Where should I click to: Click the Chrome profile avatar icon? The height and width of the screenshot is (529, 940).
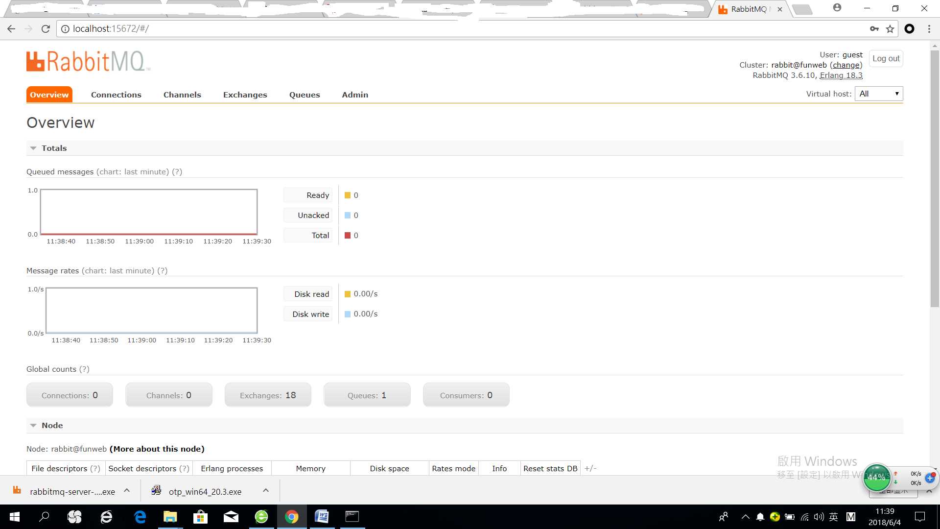(837, 8)
